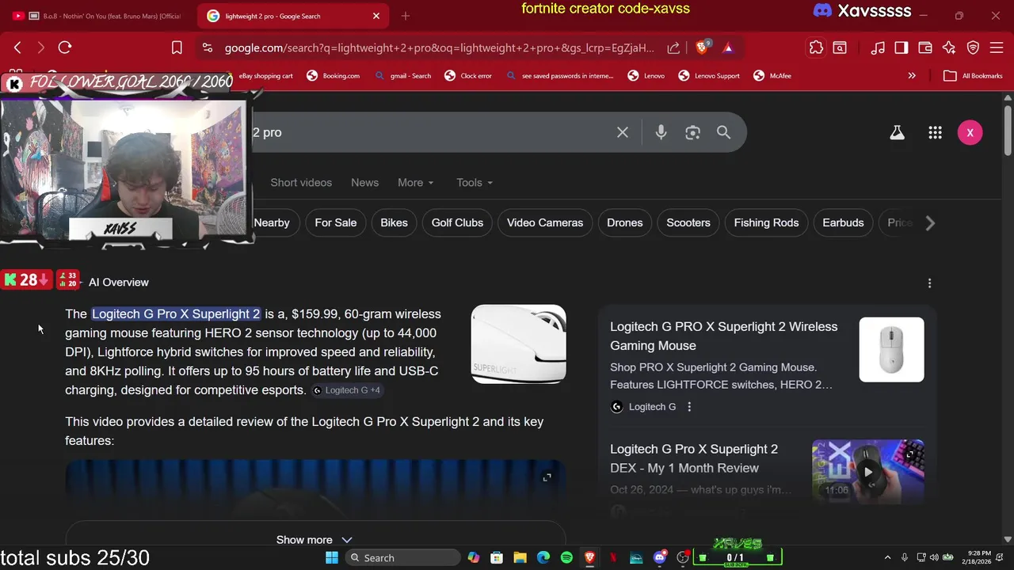
Task: Open Logitech G PRO X Superlight 2 Wireless link
Action: [x=723, y=336]
